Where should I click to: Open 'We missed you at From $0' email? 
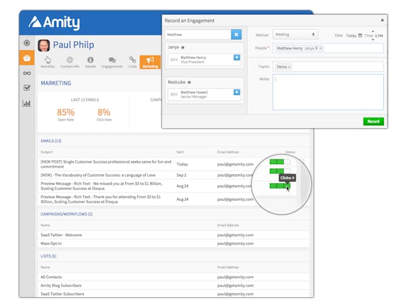pyautogui.click(x=101, y=186)
